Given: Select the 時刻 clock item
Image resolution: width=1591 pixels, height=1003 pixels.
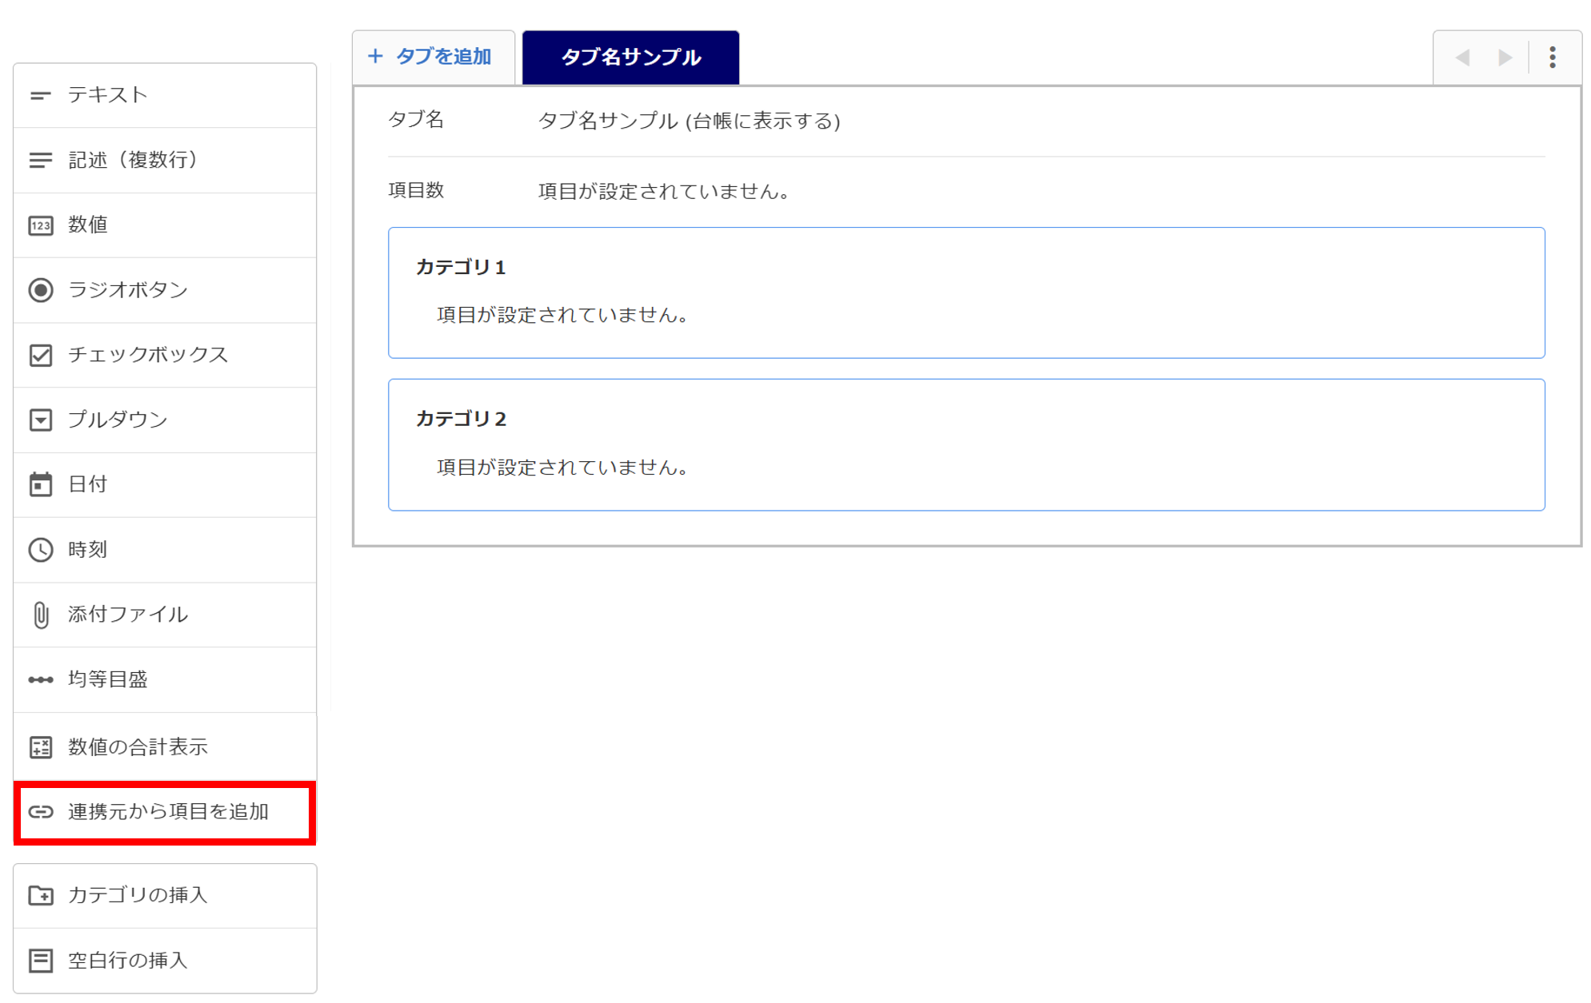Looking at the screenshot, I should coord(165,550).
